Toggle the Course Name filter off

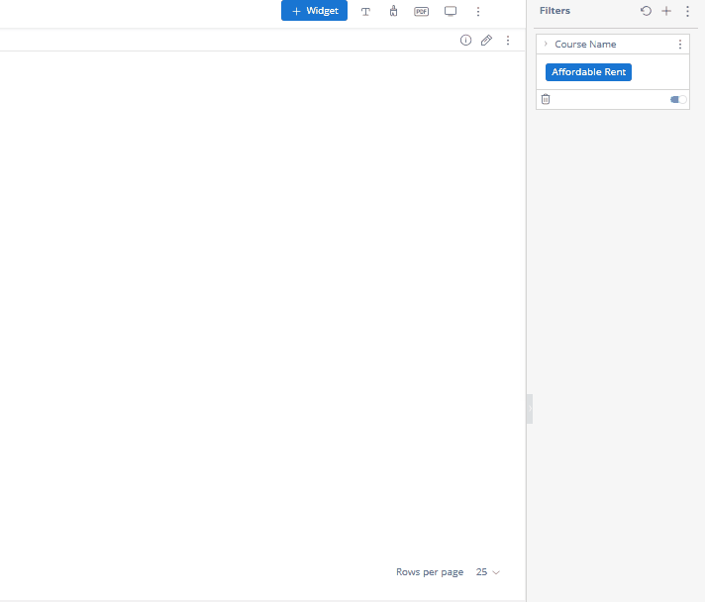[678, 99]
